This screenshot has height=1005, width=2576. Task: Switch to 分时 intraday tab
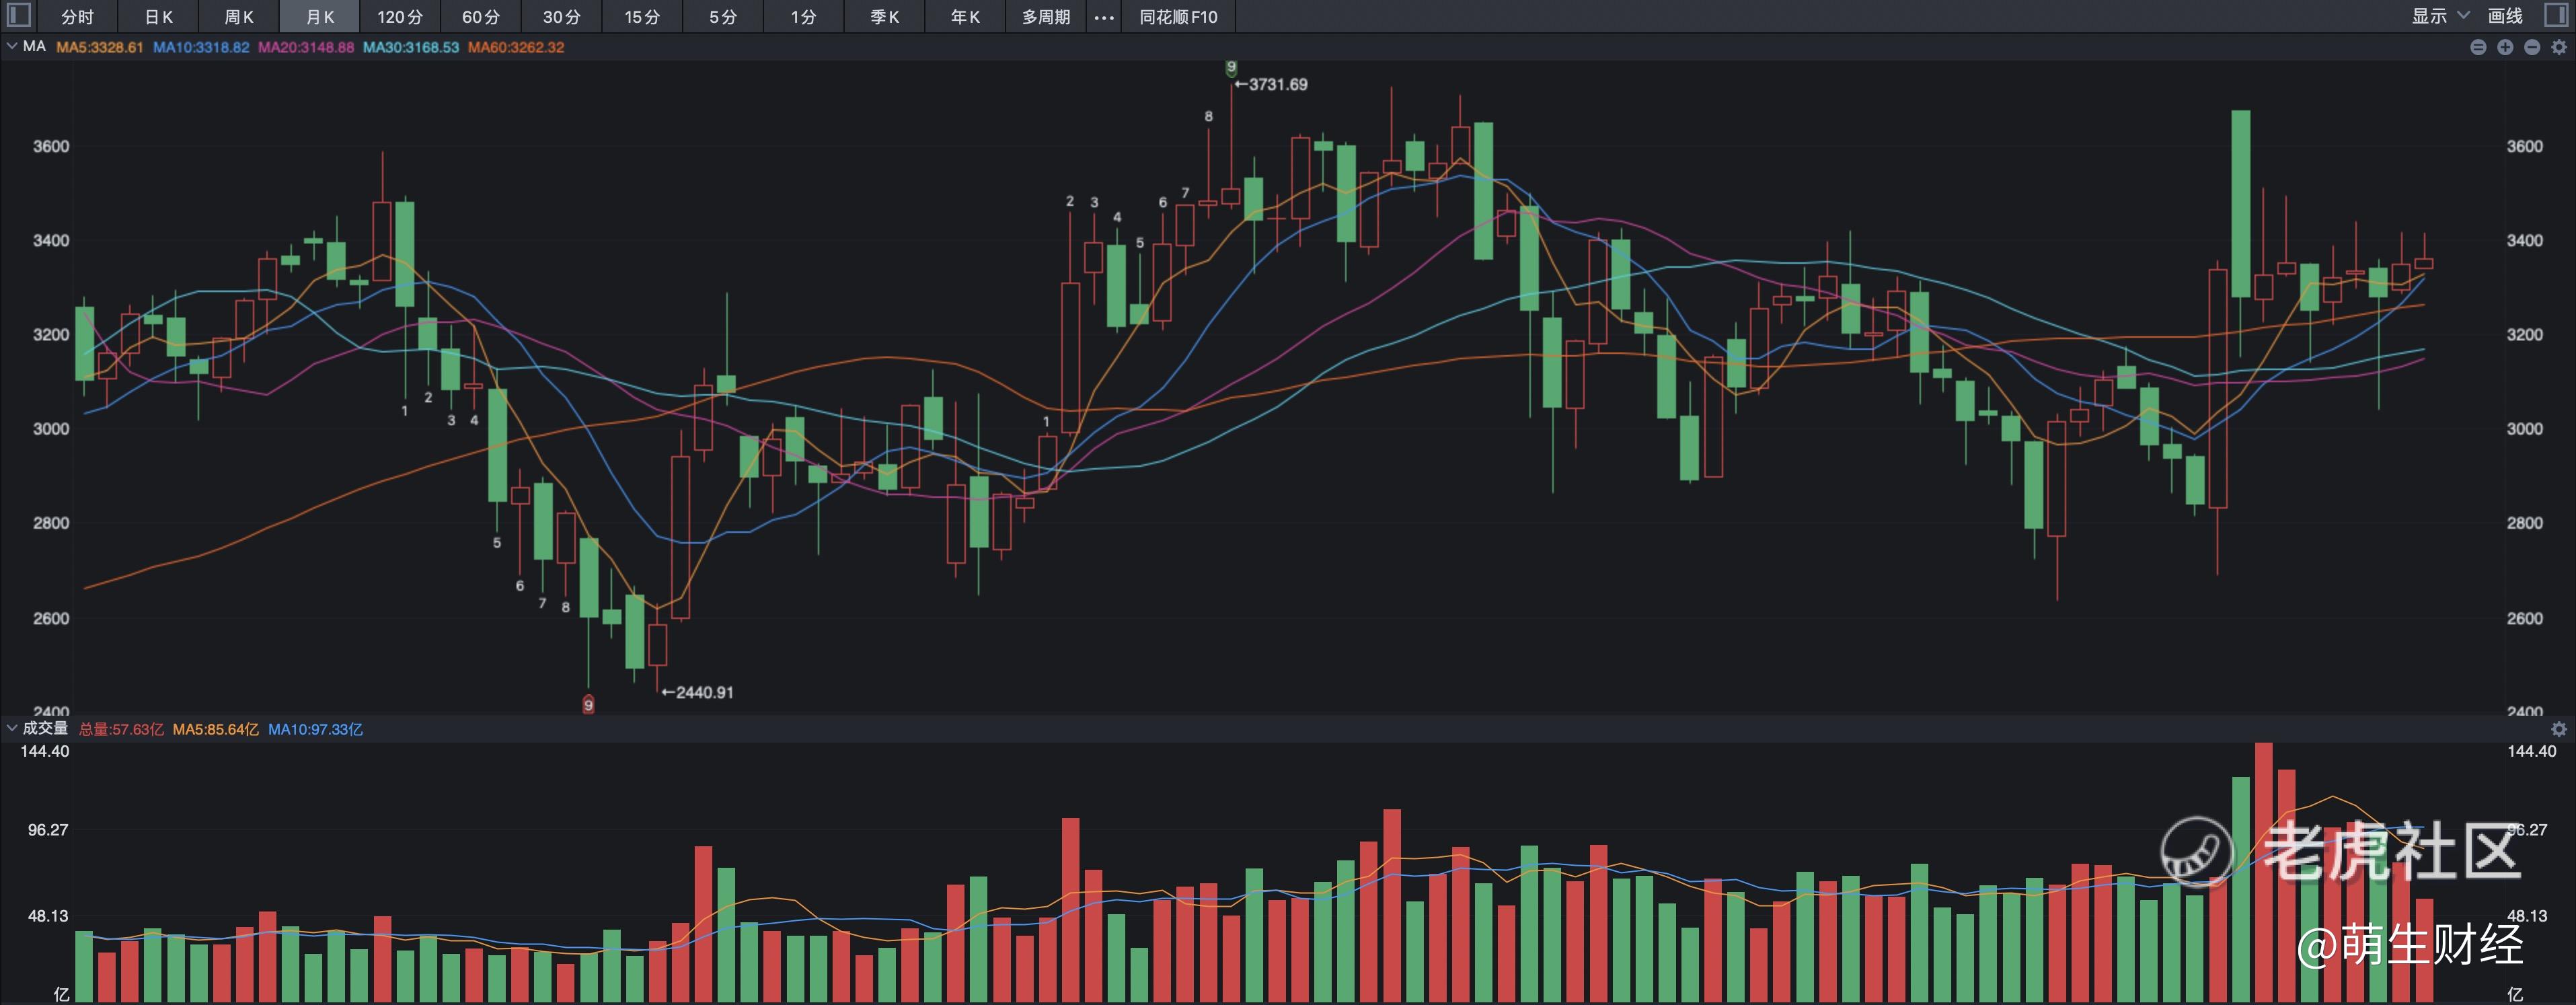(x=77, y=17)
